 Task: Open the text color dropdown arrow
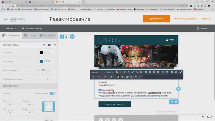pos(108,77)
